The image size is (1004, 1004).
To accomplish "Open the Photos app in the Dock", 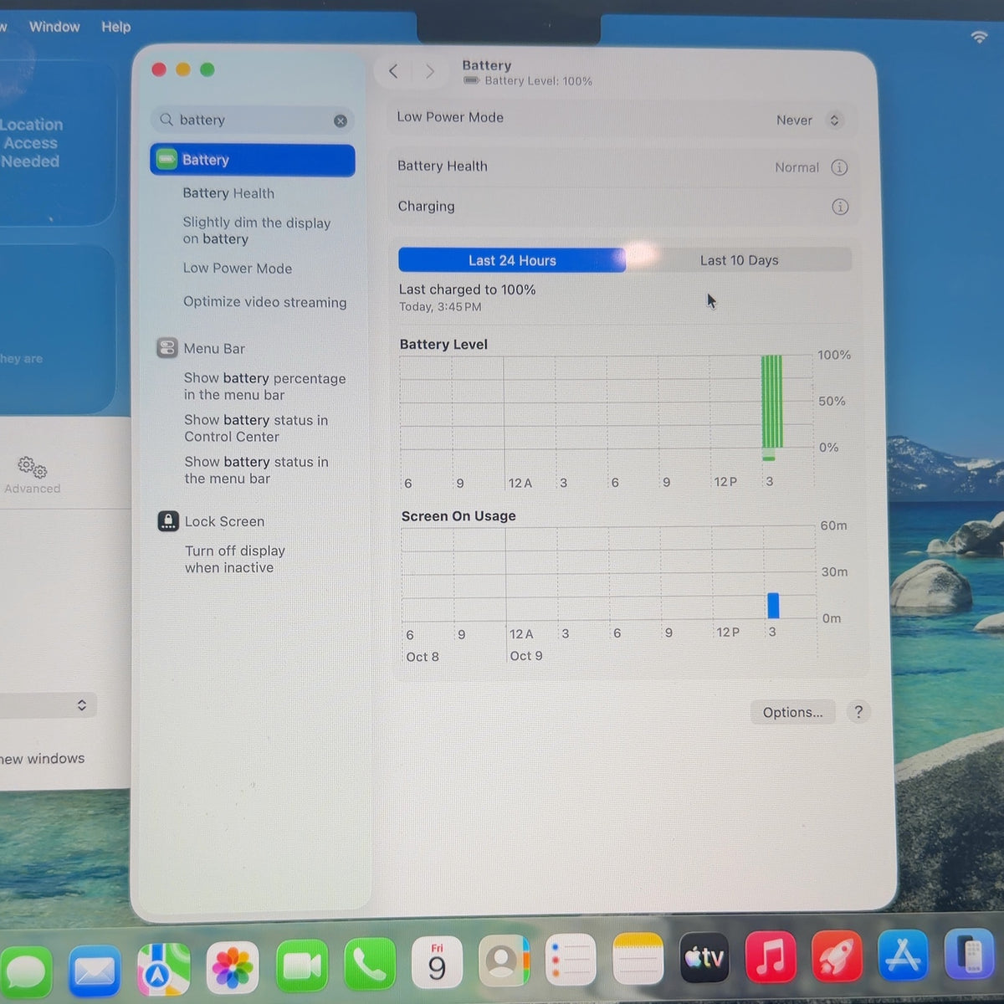I will (232, 968).
